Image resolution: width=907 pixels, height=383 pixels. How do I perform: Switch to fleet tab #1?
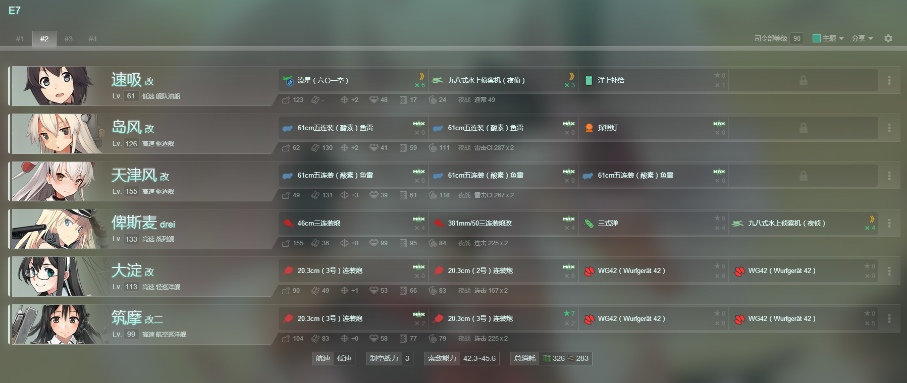point(20,39)
